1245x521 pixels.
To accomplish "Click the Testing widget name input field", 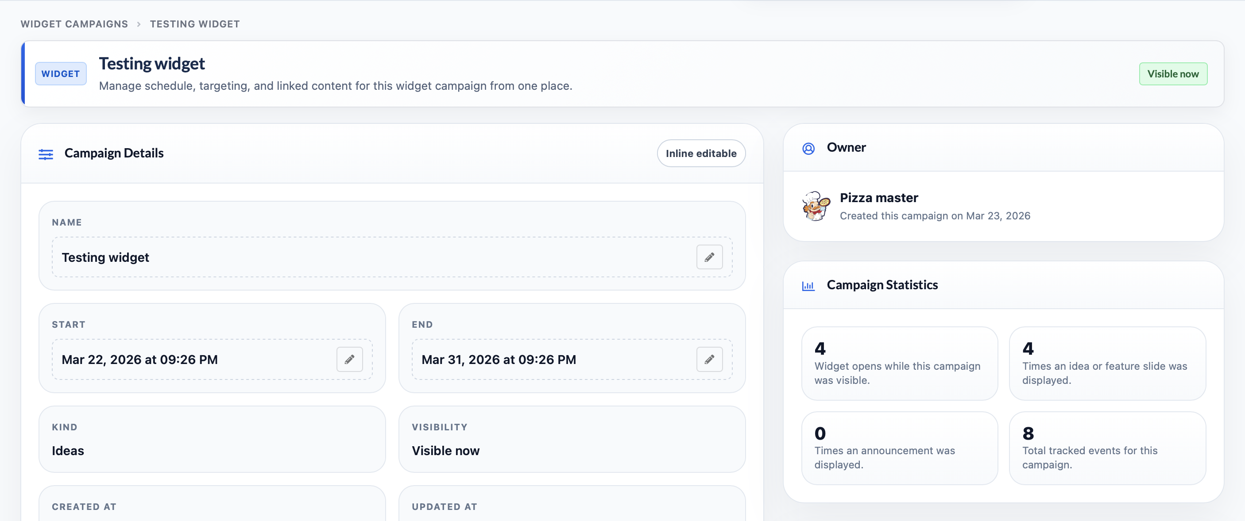I will [392, 257].
